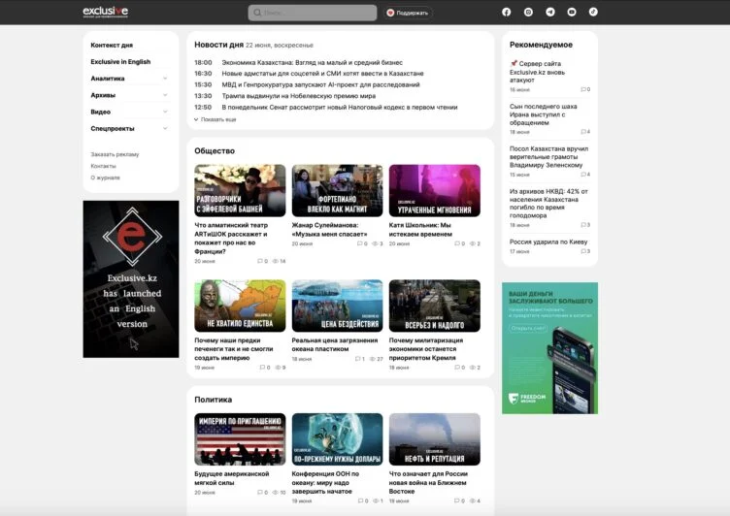The width and height of the screenshot is (730, 516).
Task: Open О журнале link in sidebar
Action: click(x=105, y=177)
